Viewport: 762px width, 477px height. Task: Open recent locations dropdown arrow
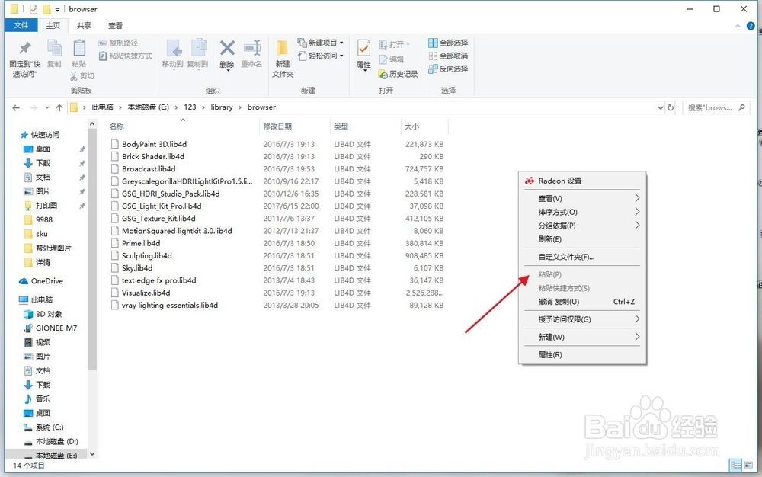click(47, 107)
